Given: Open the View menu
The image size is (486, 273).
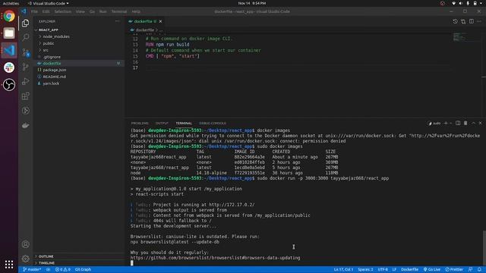Looking at the screenshot, I should 80,11.
